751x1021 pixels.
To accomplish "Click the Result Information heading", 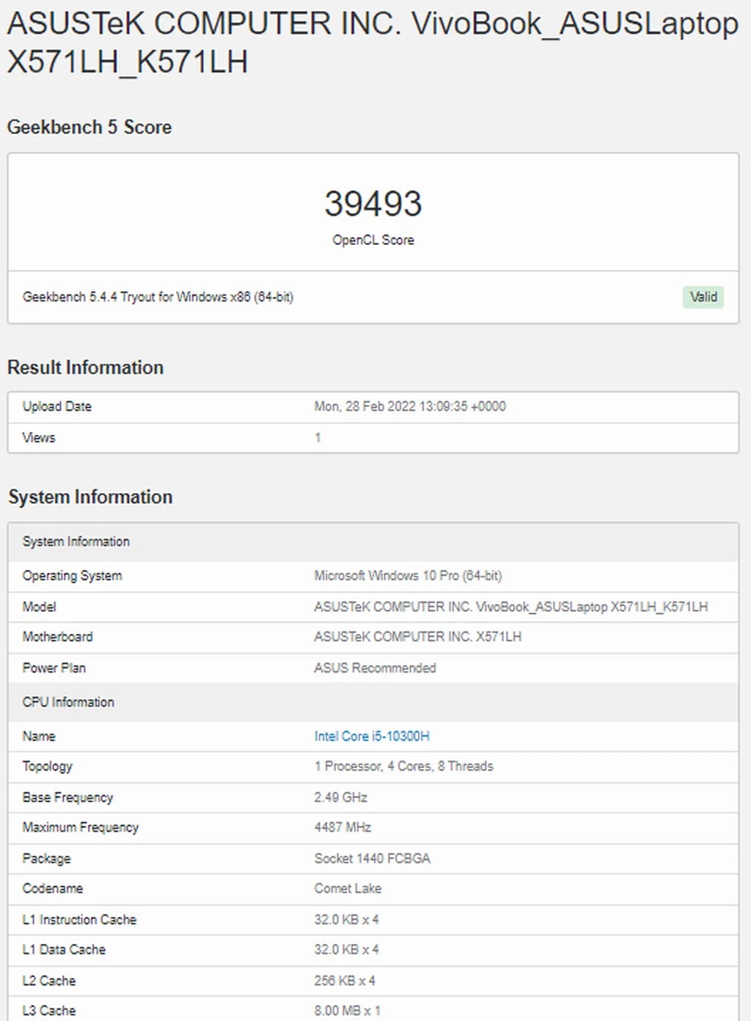I will 85,367.
